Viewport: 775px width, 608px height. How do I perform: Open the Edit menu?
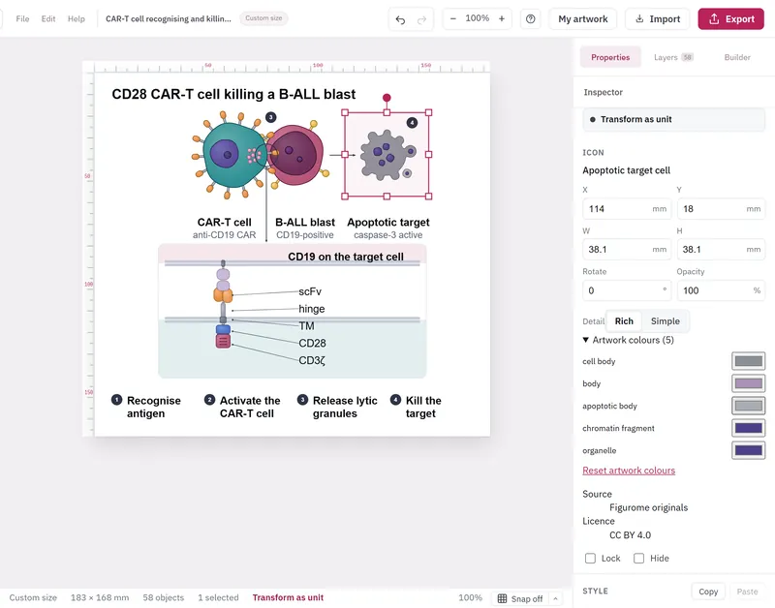pos(47,18)
